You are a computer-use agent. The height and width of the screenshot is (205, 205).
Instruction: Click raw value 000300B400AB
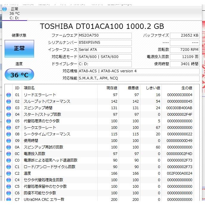(x=179, y=108)
